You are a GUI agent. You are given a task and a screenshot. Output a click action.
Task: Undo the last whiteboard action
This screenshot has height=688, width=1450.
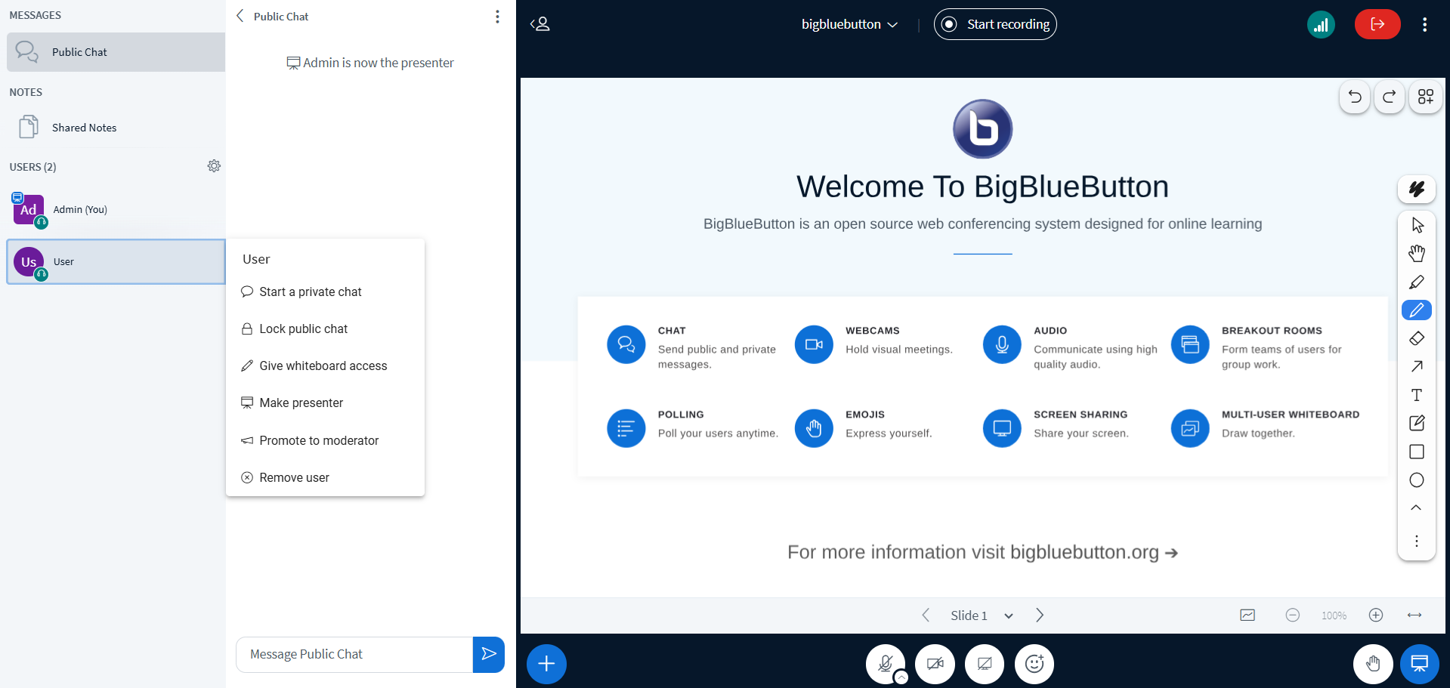click(x=1355, y=97)
